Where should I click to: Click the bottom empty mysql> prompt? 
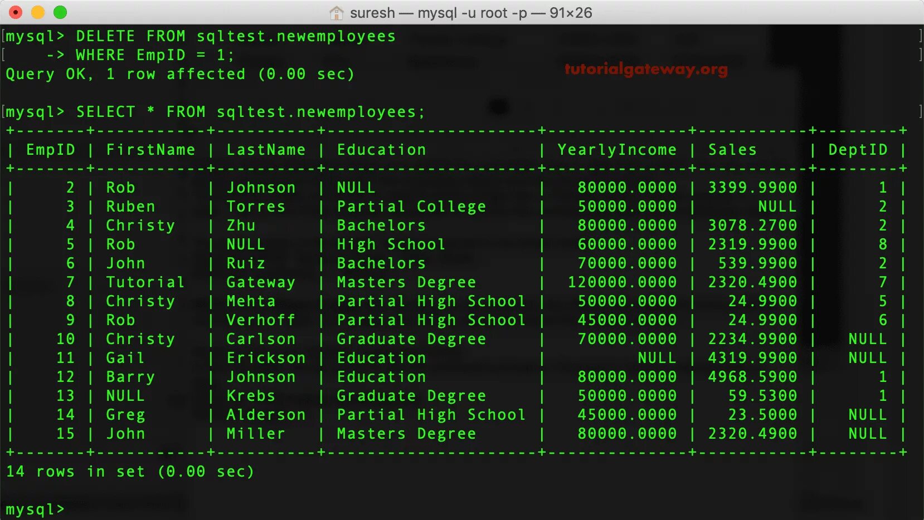click(35, 509)
